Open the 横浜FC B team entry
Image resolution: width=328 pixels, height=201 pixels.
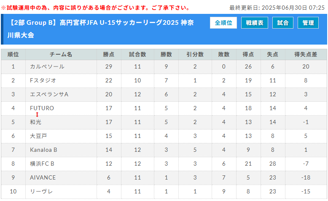(42, 164)
